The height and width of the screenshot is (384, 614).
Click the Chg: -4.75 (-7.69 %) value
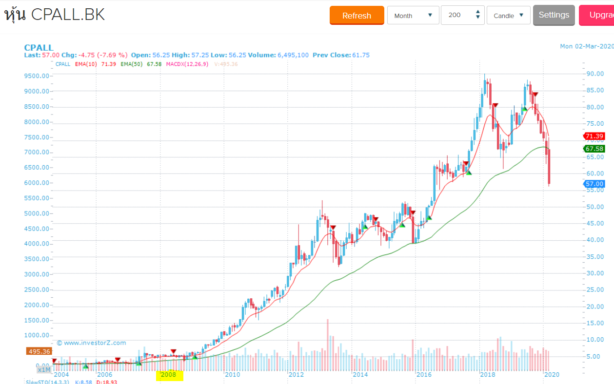(x=94, y=55)
